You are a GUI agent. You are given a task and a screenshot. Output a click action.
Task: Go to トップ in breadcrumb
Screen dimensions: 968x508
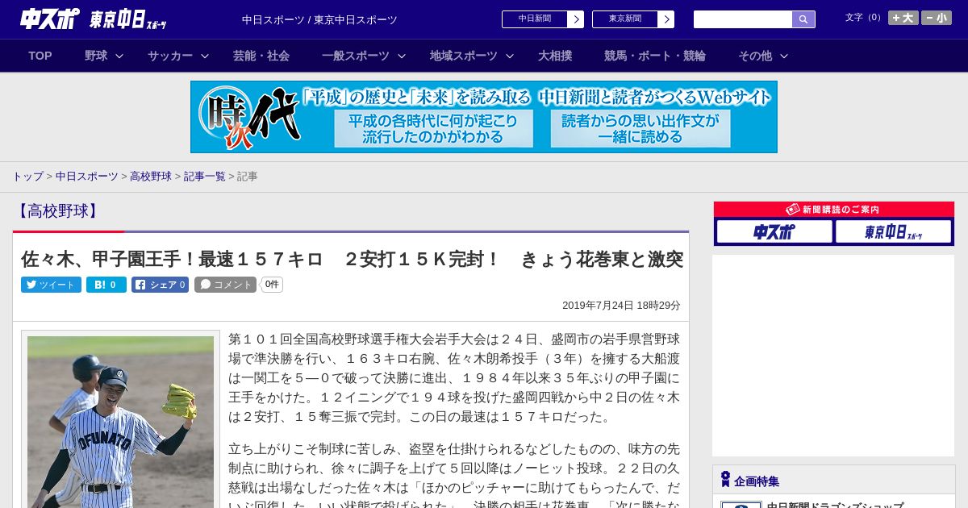[x=27, y=176]
